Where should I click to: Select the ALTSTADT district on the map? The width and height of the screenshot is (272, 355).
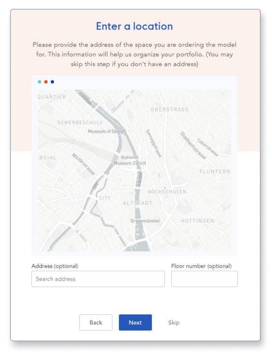137,203
